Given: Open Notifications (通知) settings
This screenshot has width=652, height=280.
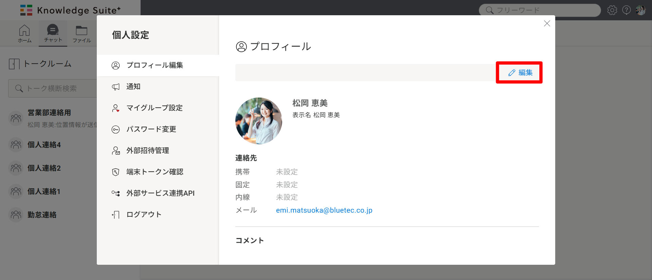Looking at the screenshot, I should (x=133, y=87).
